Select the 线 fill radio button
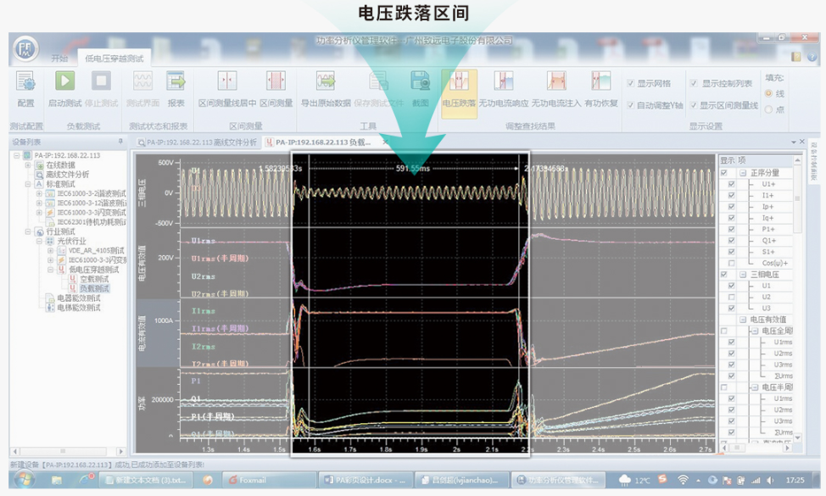This screenshot has width=826, height=496. tap(768, 93)
